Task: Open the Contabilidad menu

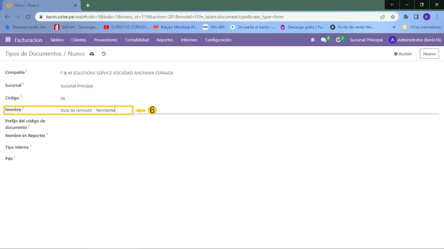Action: pos(137,40)
